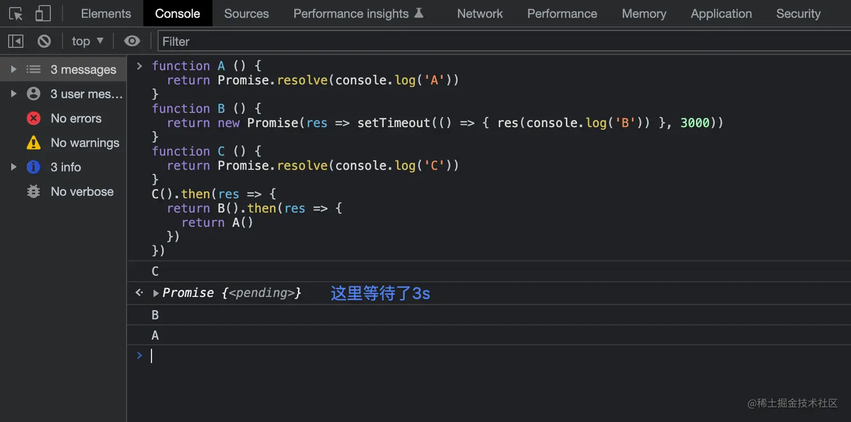Click the eye live expression icon
Viewport: 851px width, 422px height.
click(x=132, y=41)
